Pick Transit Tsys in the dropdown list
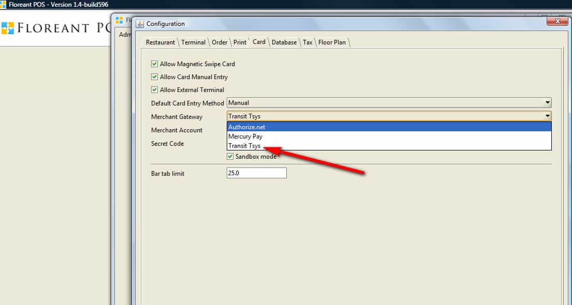This screenshot has height=305, width=572. (x=389, y=146)
